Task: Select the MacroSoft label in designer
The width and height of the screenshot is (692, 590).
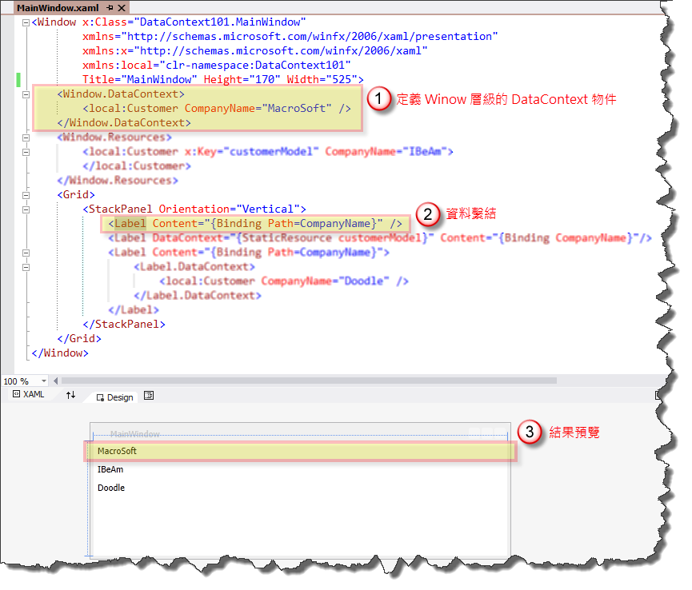Action: coord(117,451)
